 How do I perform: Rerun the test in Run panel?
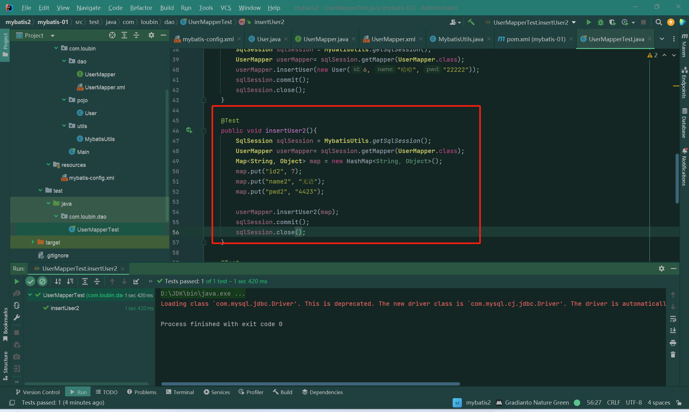pos(17,281)
